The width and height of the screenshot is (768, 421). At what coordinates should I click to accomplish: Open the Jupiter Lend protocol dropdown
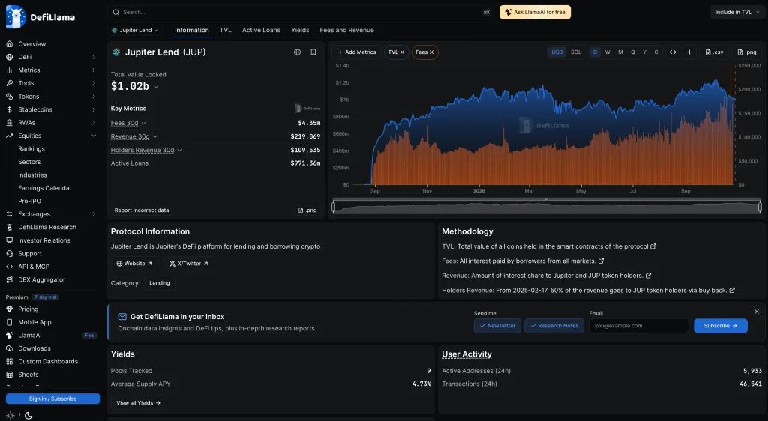pyautogui.click(x=135, y=30)
